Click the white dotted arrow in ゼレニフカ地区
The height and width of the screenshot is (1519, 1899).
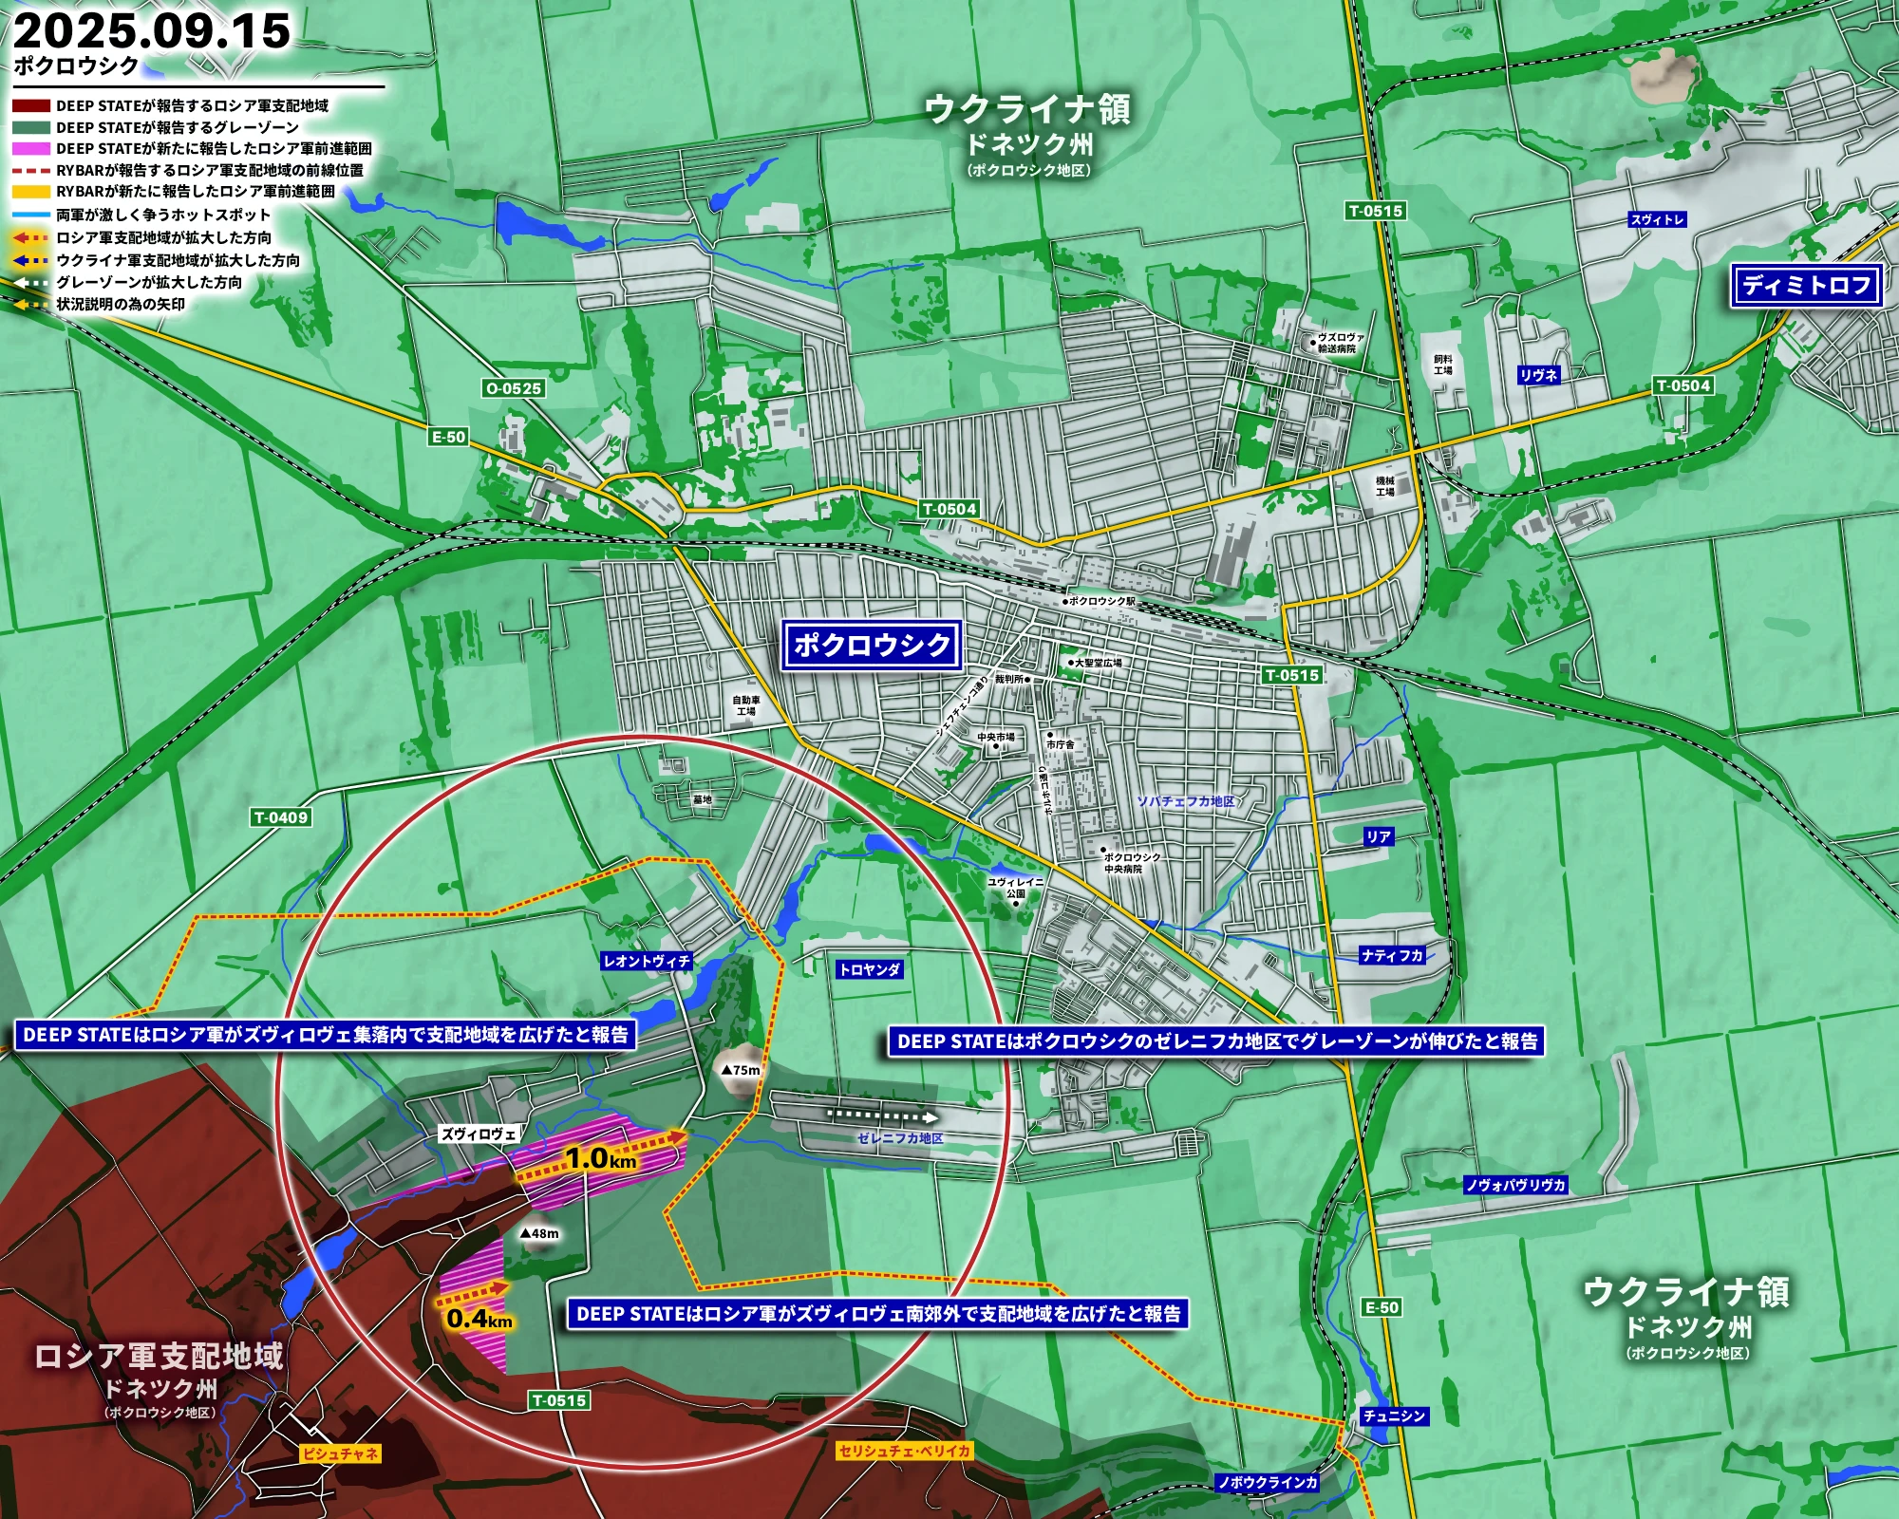coord(882,1116)
